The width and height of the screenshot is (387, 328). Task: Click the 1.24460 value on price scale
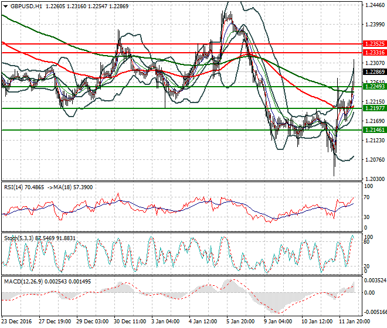(x=374, y=5)
